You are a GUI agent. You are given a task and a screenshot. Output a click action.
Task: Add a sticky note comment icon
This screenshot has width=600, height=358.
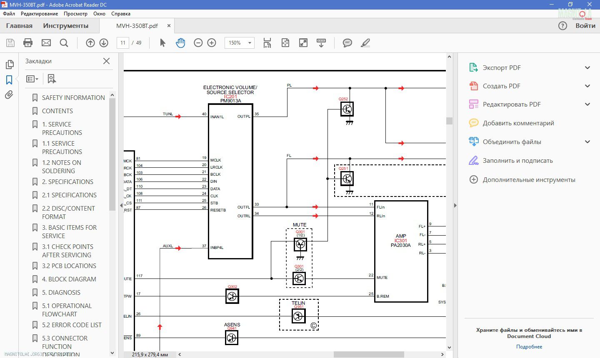click(347, 43)
